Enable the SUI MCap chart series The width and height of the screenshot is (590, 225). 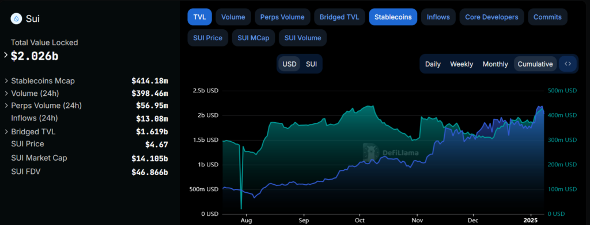point(254,38)
